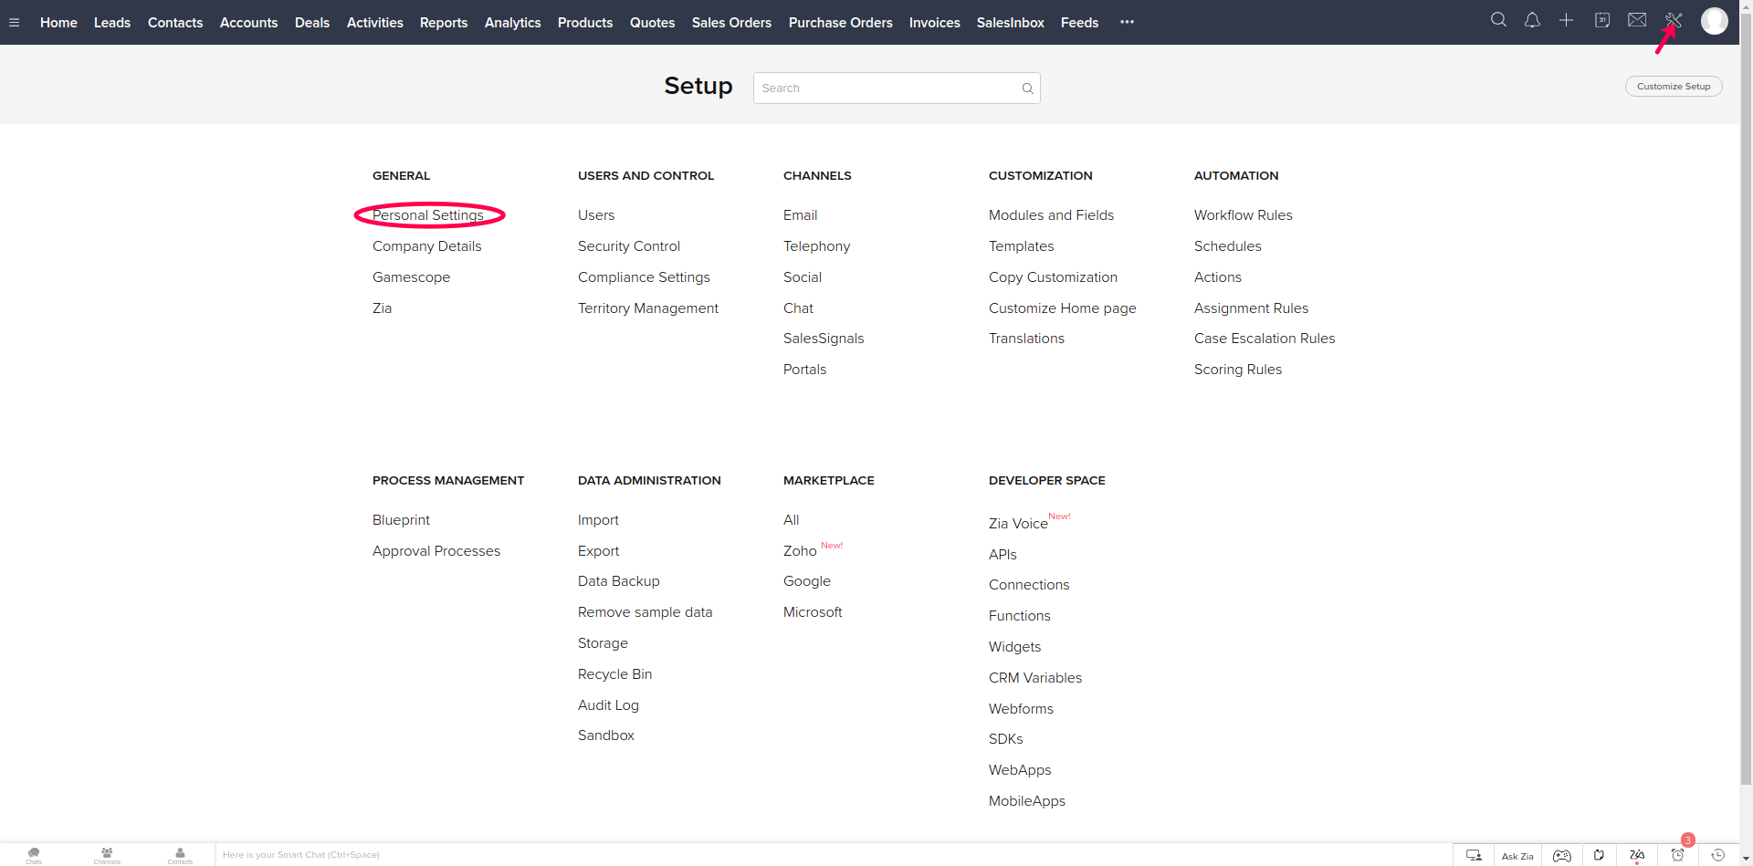1753x866 pixels.
Task: Open the Telephony channel settings
Action: click(x=816, y=246)
